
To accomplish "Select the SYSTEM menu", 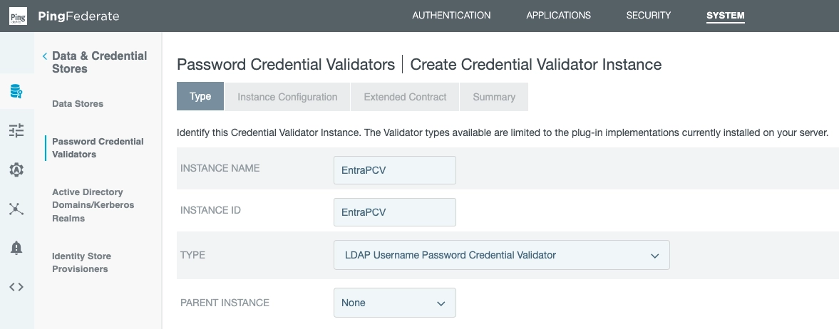I will [x=725, y=16].
